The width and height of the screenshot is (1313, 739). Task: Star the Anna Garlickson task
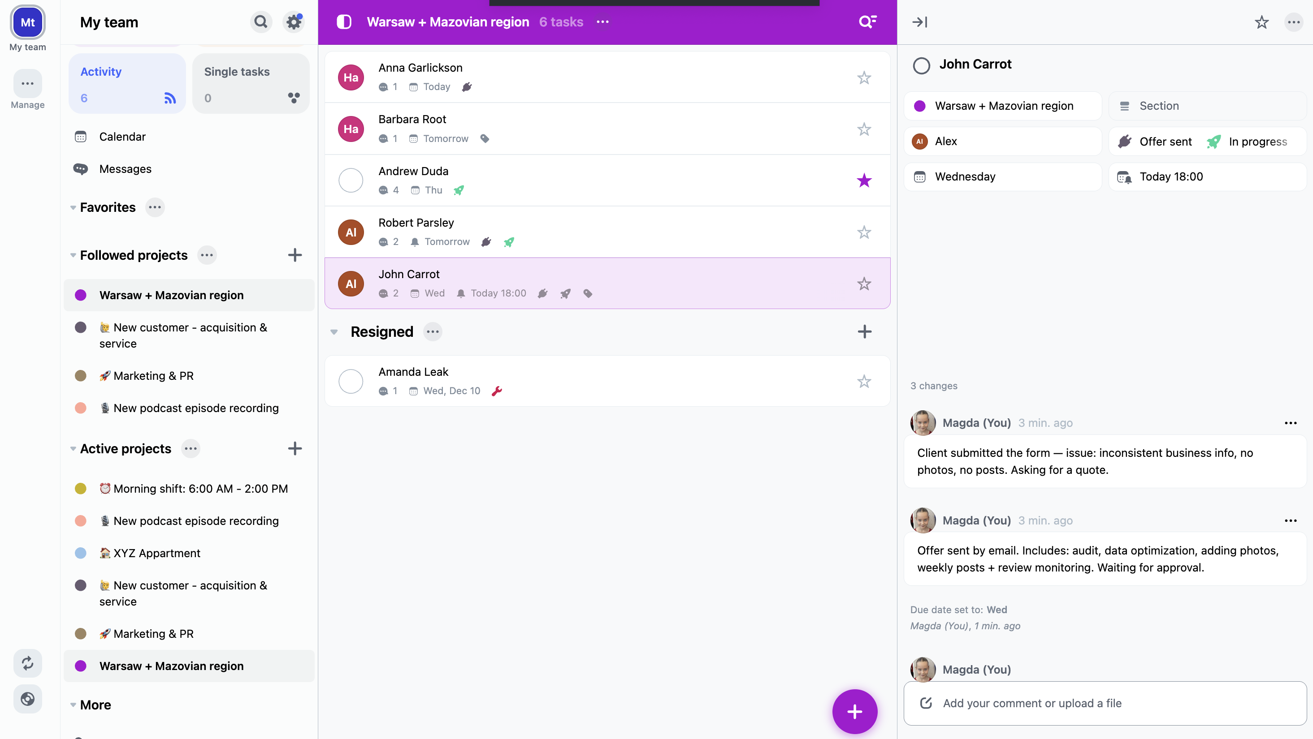(x=863, y=77)
